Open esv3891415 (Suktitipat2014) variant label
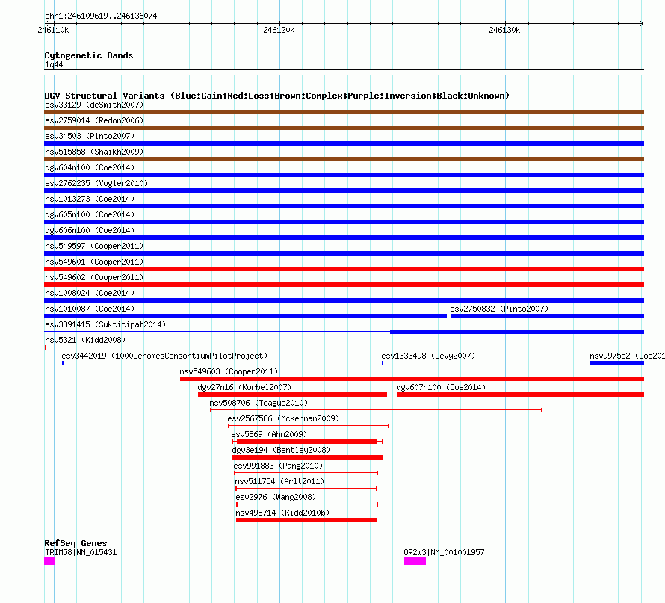Viewport: 665px width, 603px height. point(105,324)
